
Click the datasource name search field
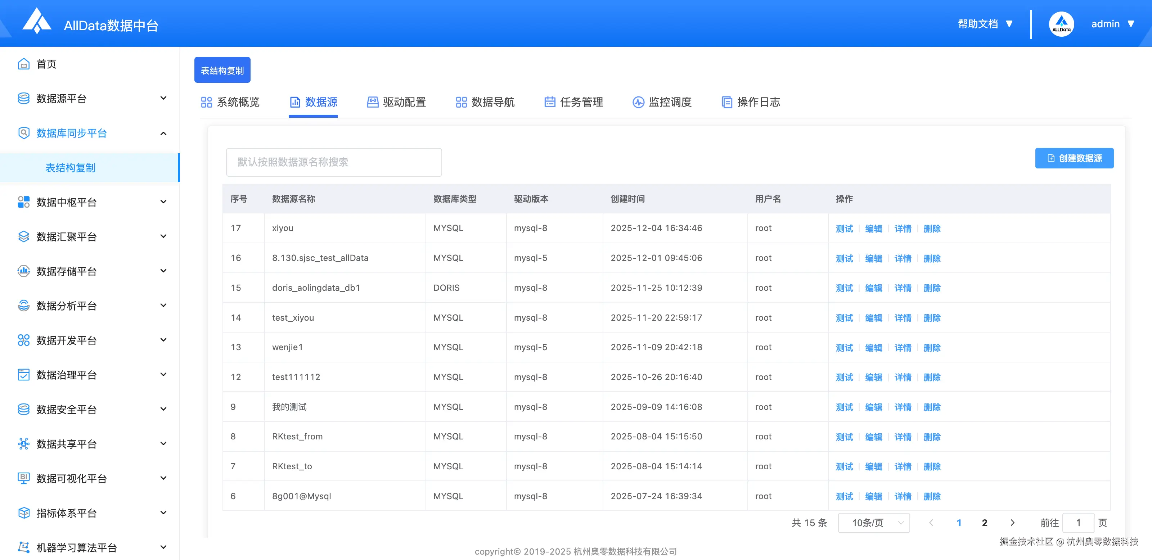(x=334, y=162)
